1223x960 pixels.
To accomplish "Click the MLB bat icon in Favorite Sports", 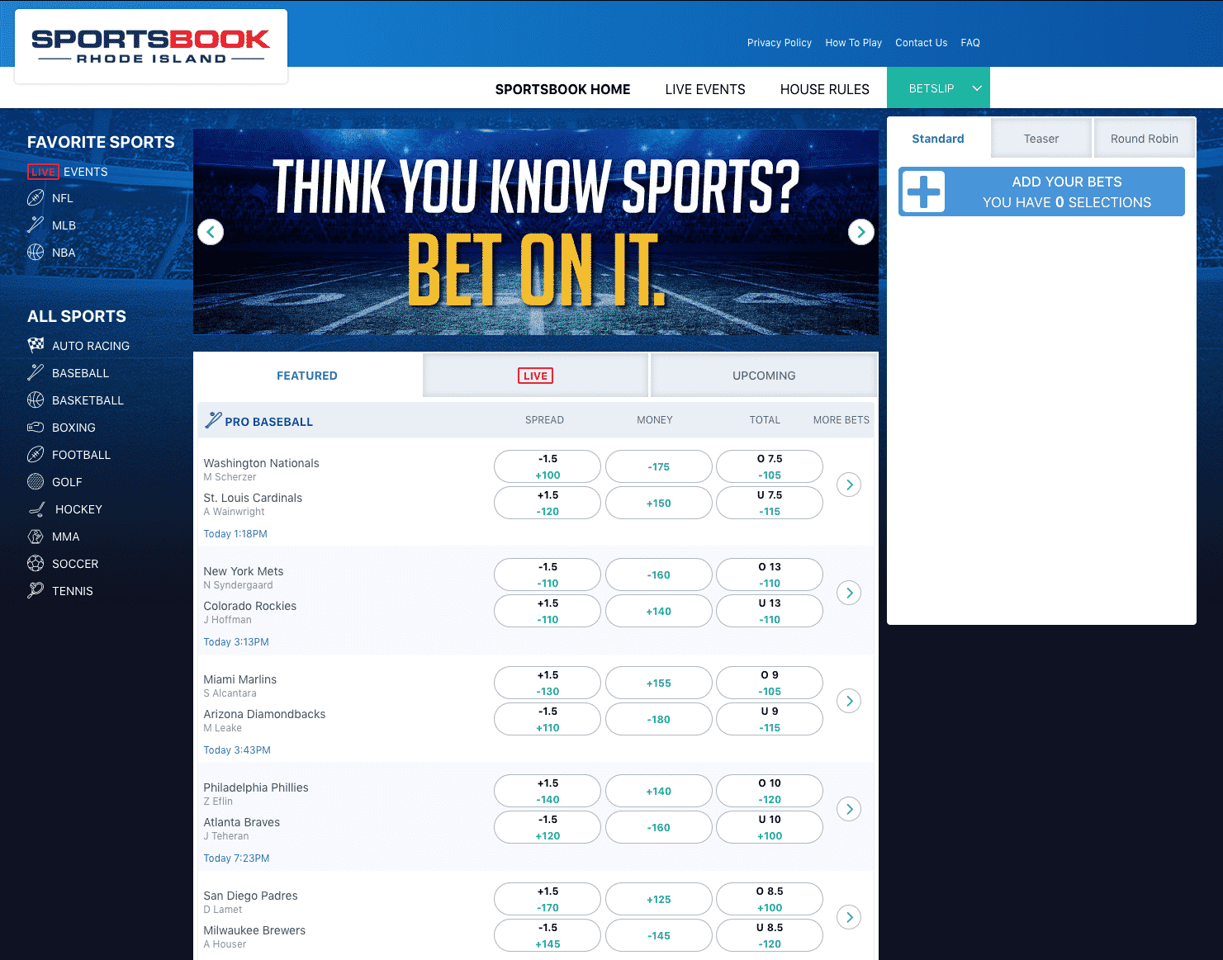I will click(x=36, y=225).
